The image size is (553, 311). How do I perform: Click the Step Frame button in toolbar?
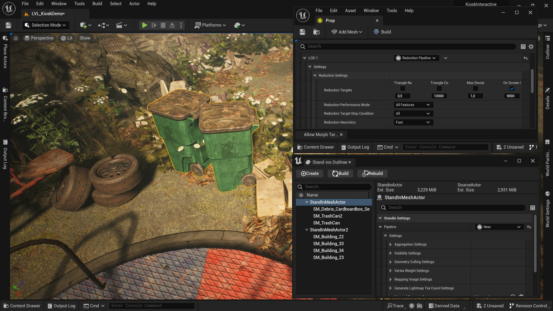click(154, 25)
